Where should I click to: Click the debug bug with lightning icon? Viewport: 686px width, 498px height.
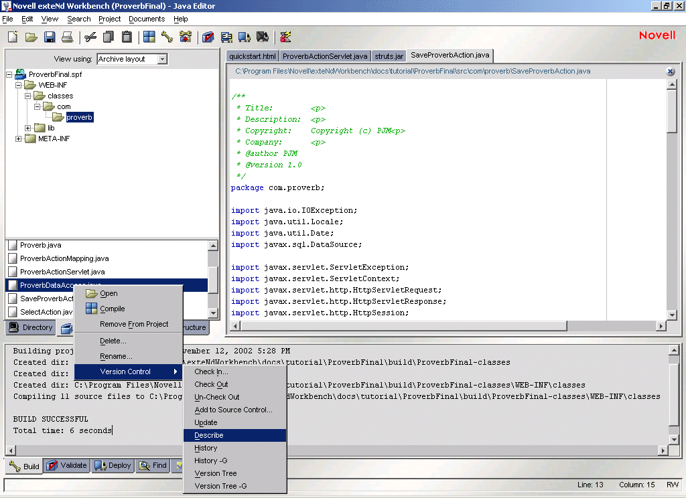[285, 37]
